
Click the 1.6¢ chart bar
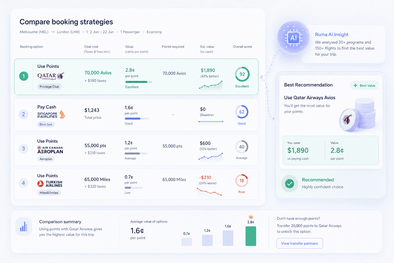[x=228, y=238]
